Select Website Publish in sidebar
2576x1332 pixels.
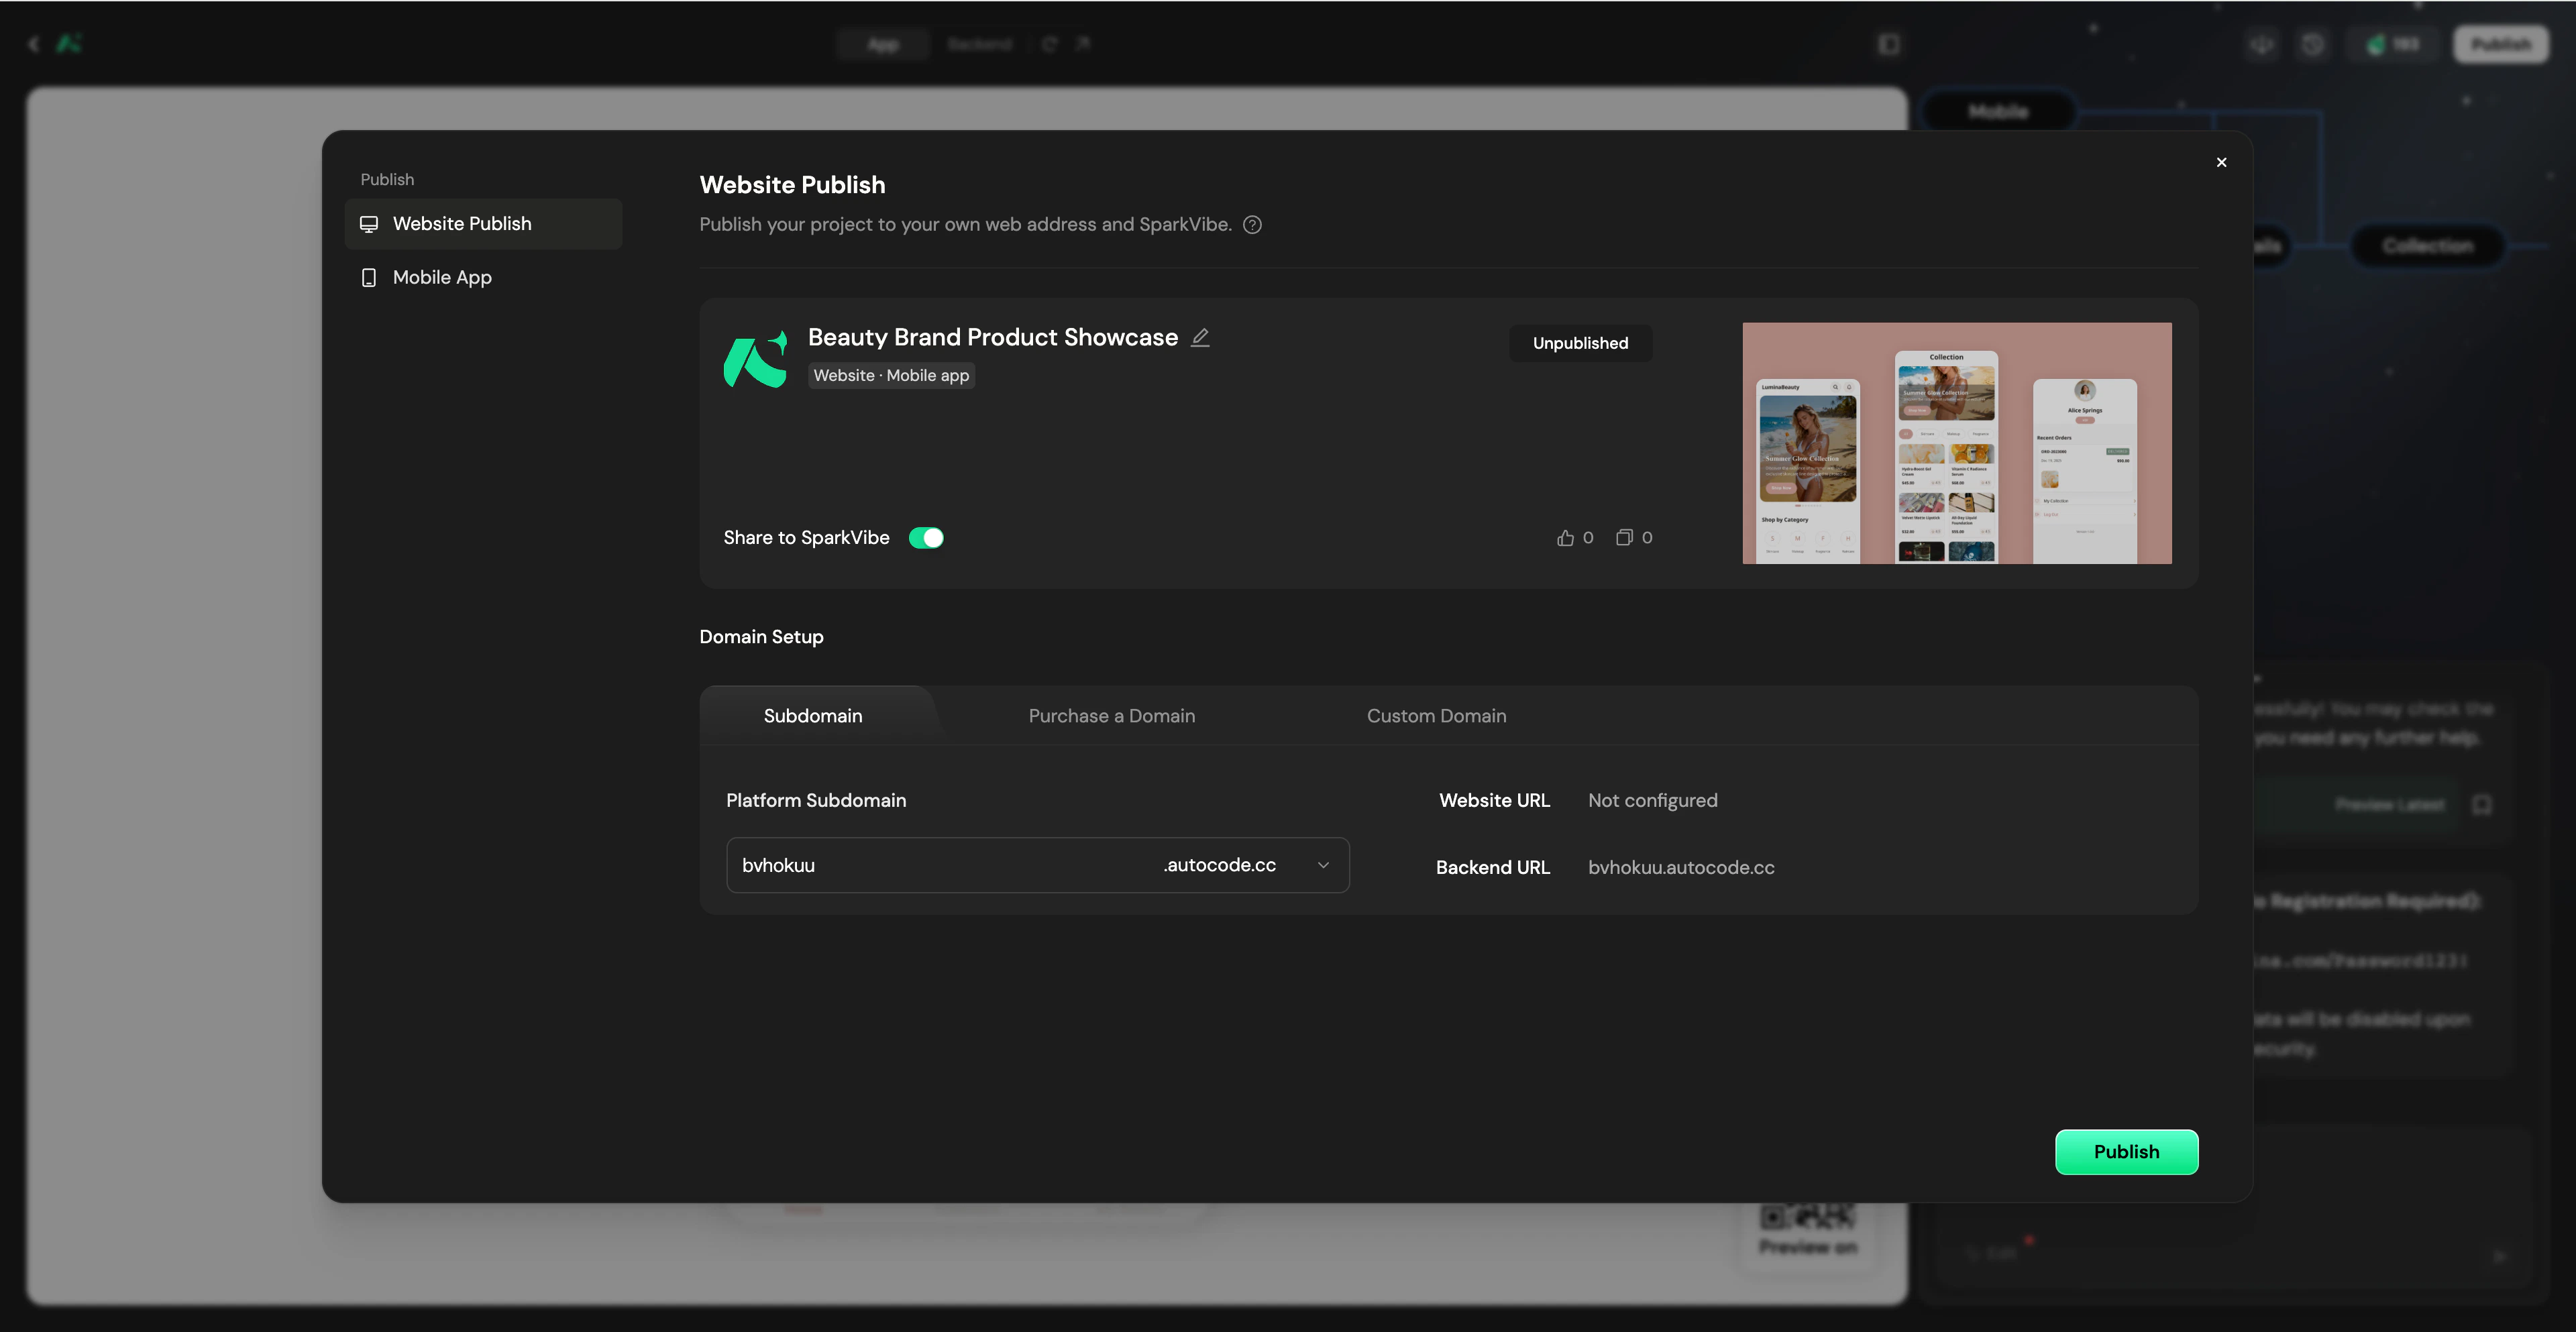coord(462,224)
